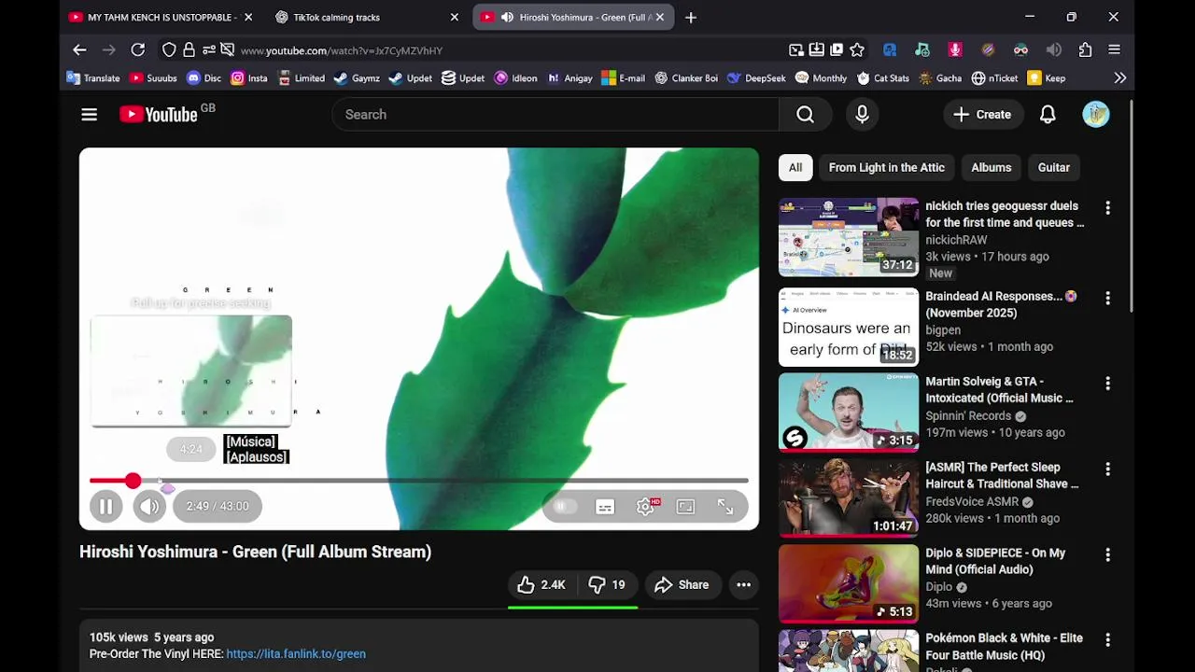The image size is (1195, 672).
Task: Open the Translate bookmark
Action: pyautogui.click(x=92, y=78)
